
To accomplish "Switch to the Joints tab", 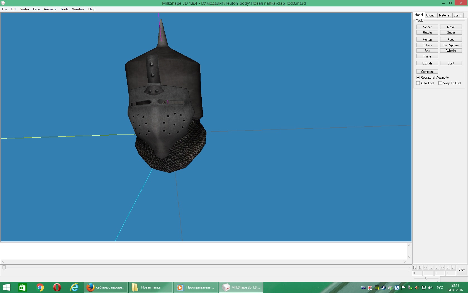I will click(x=458, y=15).
